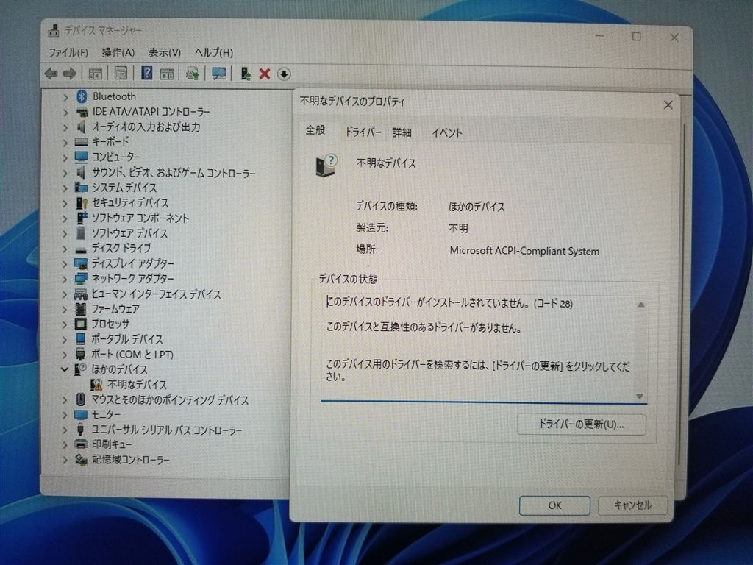The image size is (753, 565).
Task: Expand the オーディオの入力および出力 node
Action: click(65, 128)
